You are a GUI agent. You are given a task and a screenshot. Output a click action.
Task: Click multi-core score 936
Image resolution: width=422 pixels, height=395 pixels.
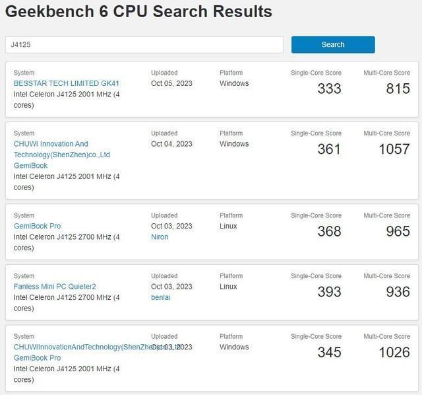coord(398,291)
